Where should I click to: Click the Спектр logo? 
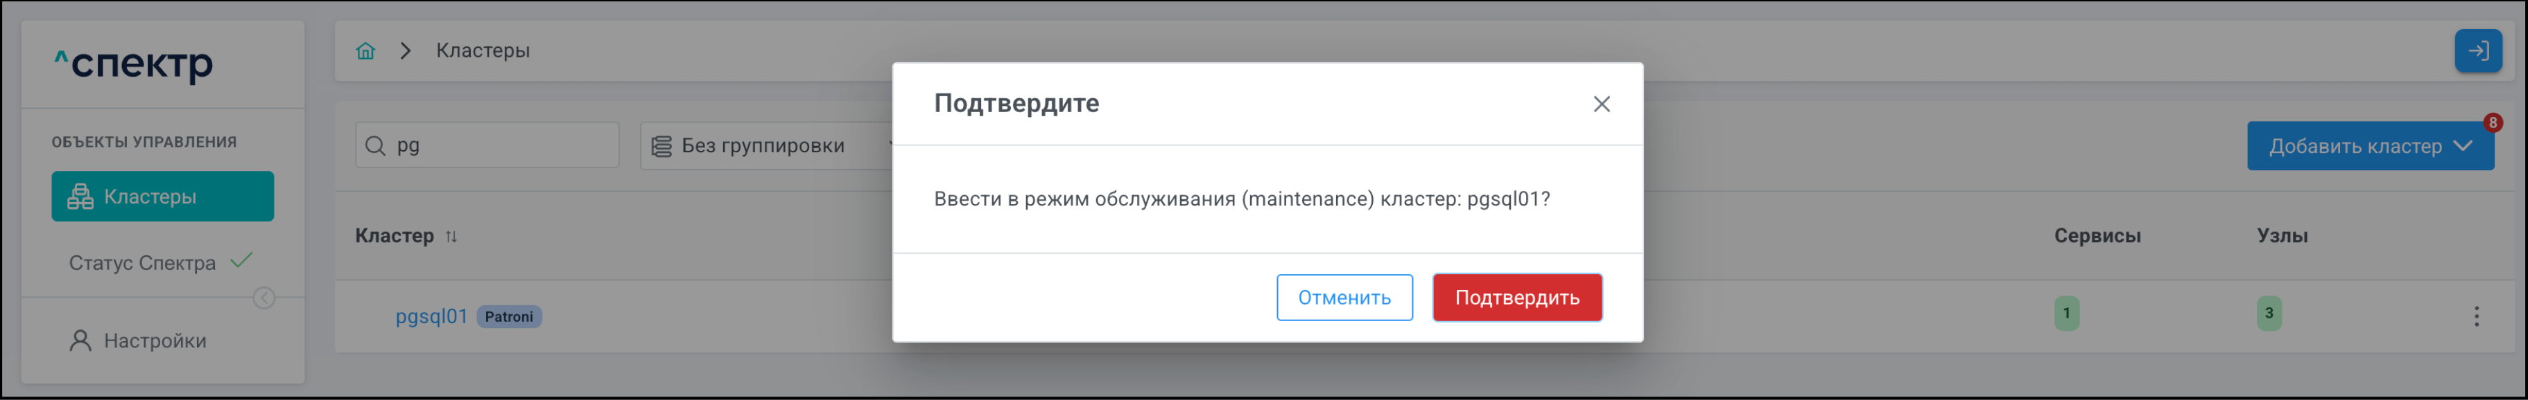tap(133, 65)
